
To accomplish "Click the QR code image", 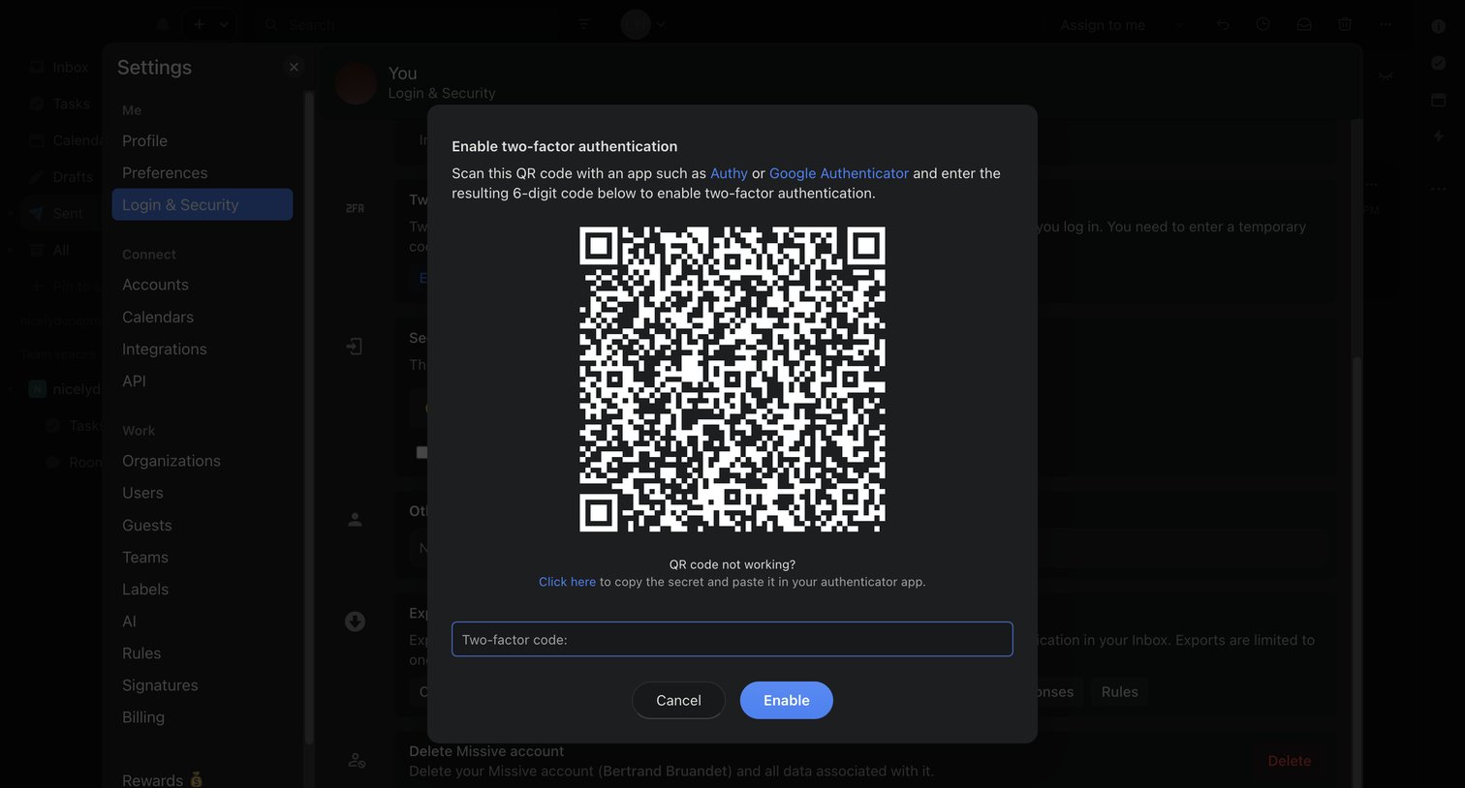I will (732, 379).
